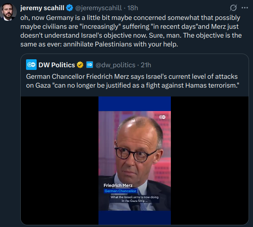Click the blue verified badge
Screen dimensions: 253x227
(x=70, y=8)
